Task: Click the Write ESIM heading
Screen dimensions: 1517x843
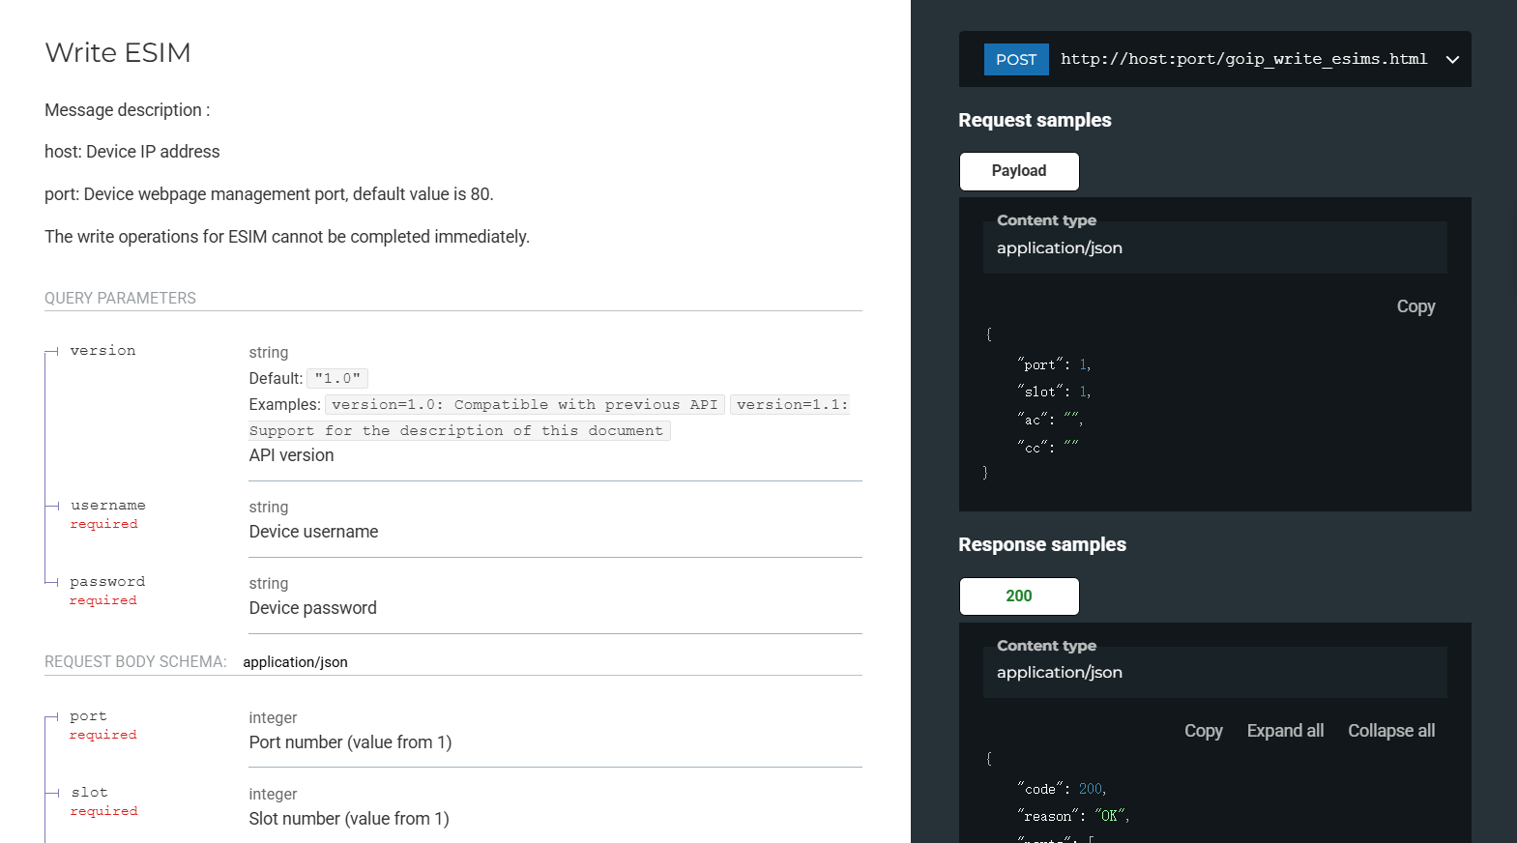Action: (118, 52)
